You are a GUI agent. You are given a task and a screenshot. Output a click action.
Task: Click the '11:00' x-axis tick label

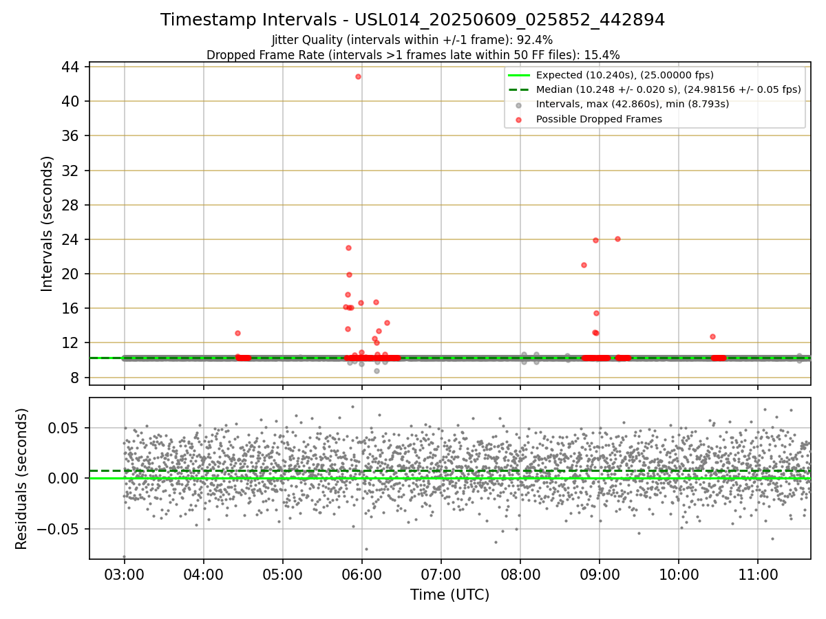758,574
